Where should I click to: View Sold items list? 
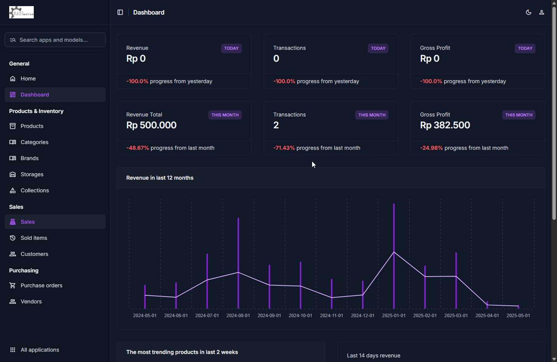point(55,238)
